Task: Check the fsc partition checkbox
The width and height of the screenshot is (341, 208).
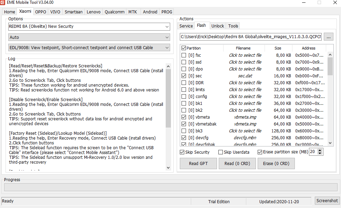Action: pos(184,55)
